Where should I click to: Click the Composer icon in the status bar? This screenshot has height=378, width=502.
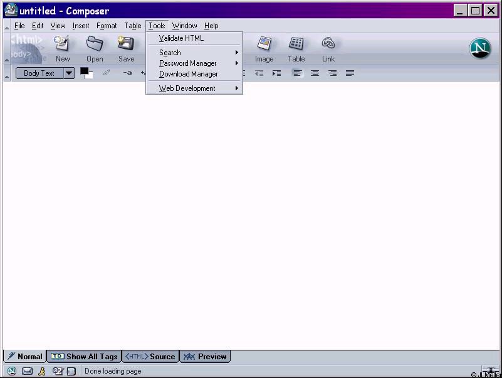tap(58, 371)
